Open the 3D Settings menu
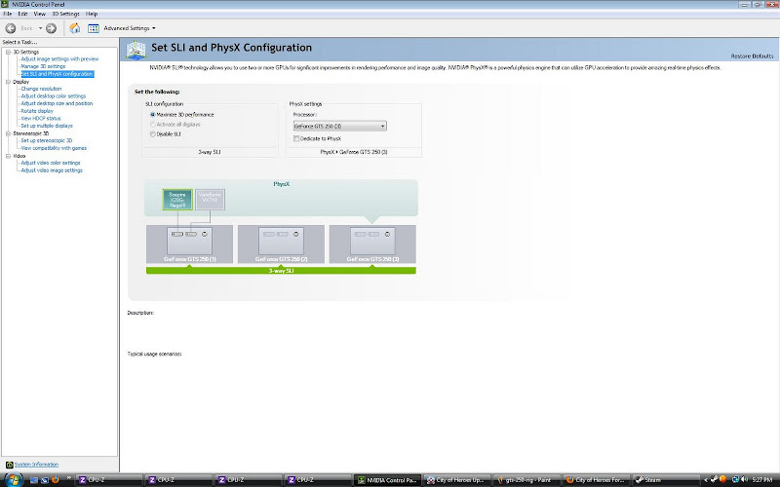This screenshot has height=487, width=780. click(65, 14)
